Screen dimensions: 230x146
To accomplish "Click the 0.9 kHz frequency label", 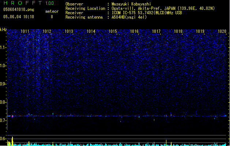I will [x=3, y=84].
